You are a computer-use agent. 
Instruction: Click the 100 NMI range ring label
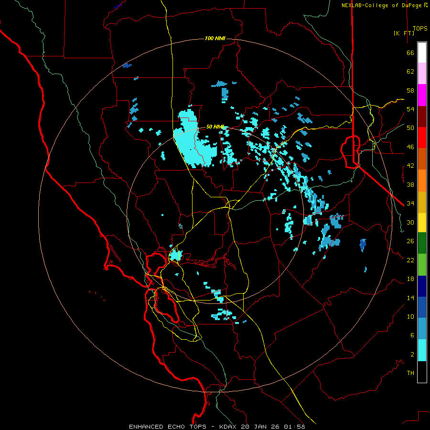point(215,38)
